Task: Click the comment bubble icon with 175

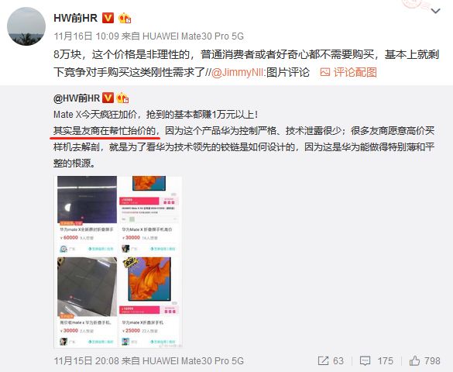Action: 365,360
